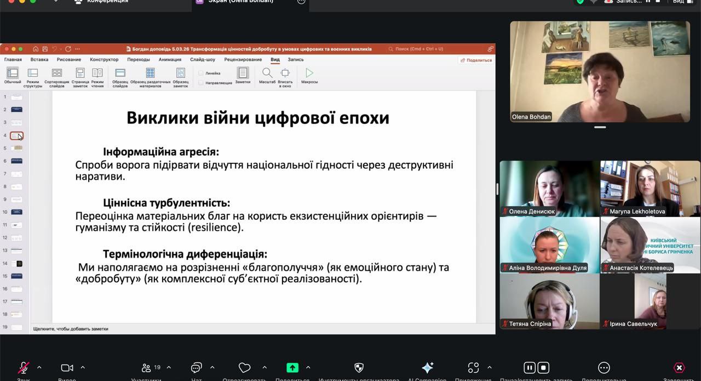Open the Slide Sorter view
Image resolution: width=701 pixels, height=381 pixels.
pos(57,73)
